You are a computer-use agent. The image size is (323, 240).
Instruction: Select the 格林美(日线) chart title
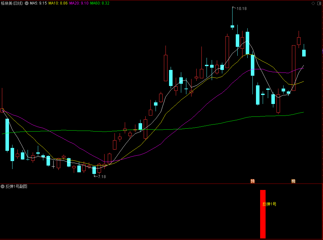point(12,3)
